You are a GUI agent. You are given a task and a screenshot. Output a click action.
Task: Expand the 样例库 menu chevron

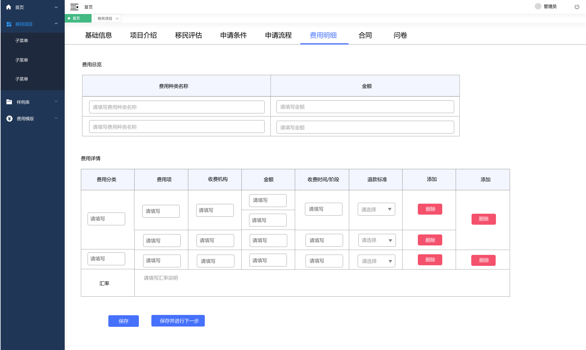pos(56,102)
